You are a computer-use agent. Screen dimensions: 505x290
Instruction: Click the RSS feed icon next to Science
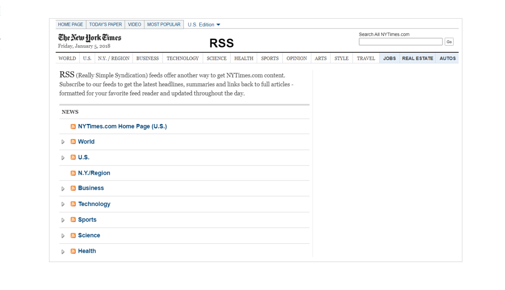click(x=73, y=235)
